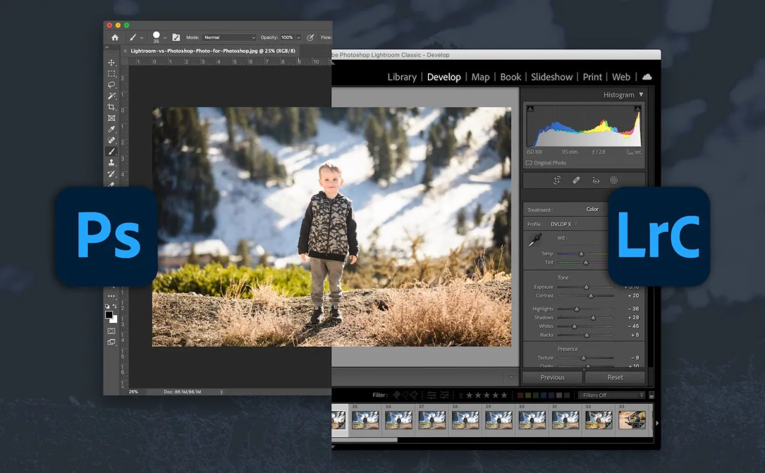Open the Masking tool in Lightroom
765x473 pixels.
click(x=614, y=180)
